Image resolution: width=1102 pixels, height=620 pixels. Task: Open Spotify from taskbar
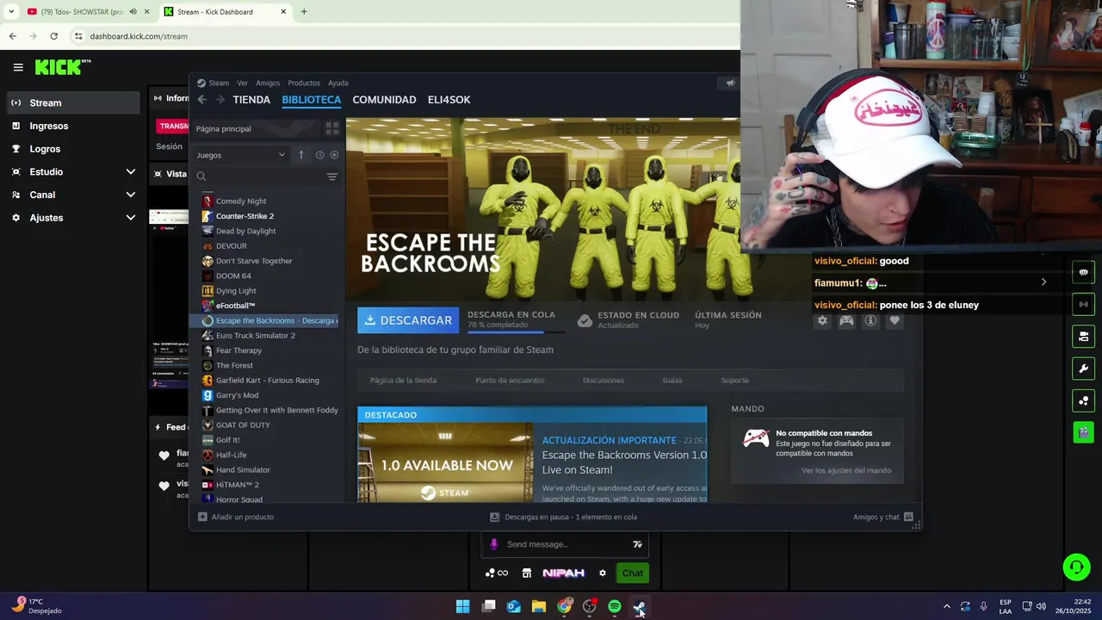tap(614, 606)
